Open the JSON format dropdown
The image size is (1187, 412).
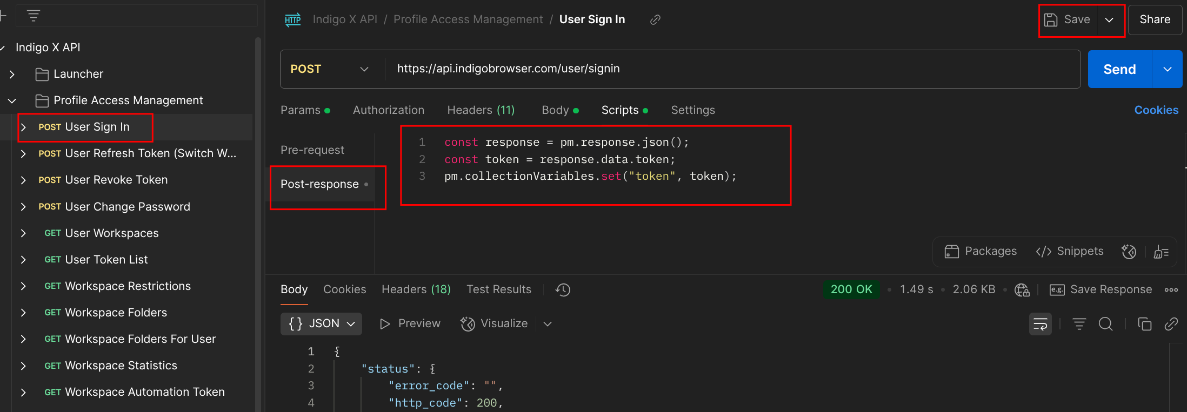point(321,323)
